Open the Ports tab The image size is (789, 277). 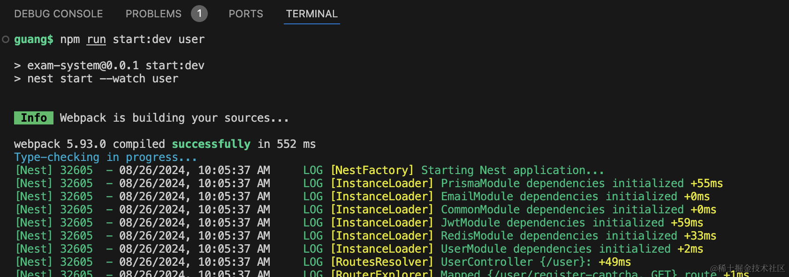click(x=246, y=14)
